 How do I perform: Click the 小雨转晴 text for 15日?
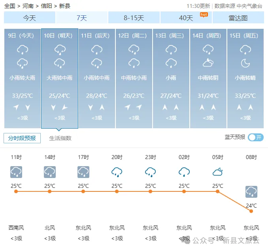(x=245, y=78)
